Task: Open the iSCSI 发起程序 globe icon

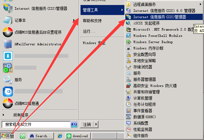Action: click(x=128, y=23)
